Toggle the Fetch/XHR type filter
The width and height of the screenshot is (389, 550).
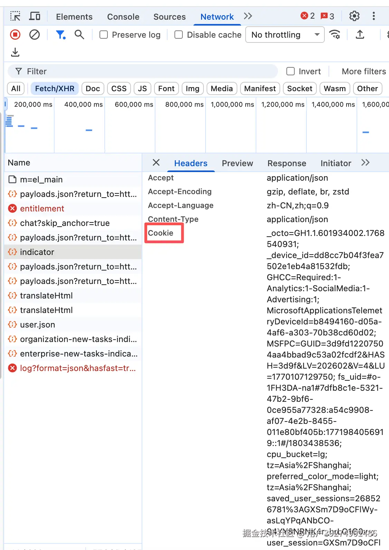(55, 89)
